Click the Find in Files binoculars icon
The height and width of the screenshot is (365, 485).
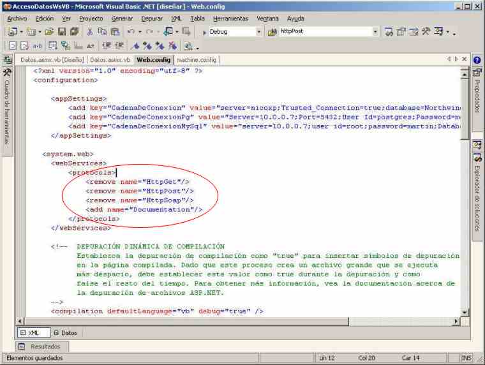[x=272, y=32]
